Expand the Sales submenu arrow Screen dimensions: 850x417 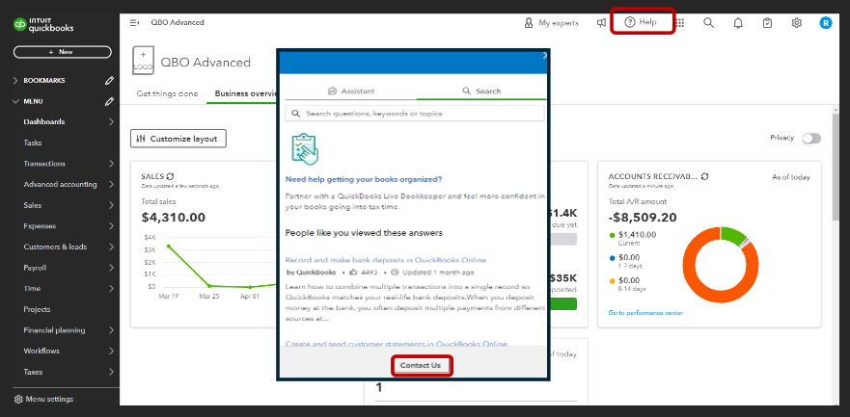111,205
